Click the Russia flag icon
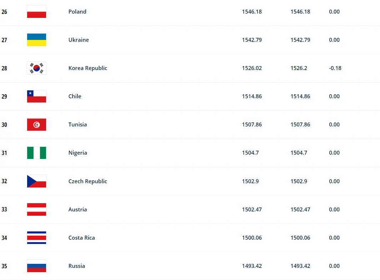The image size is (380, 280). [x=36, y=266]
